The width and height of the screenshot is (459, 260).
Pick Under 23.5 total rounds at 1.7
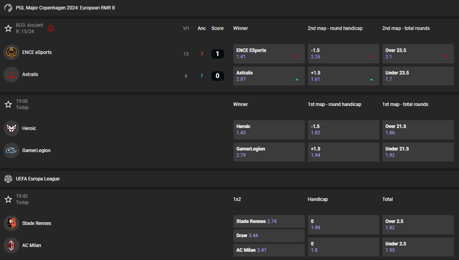[418, 76]
